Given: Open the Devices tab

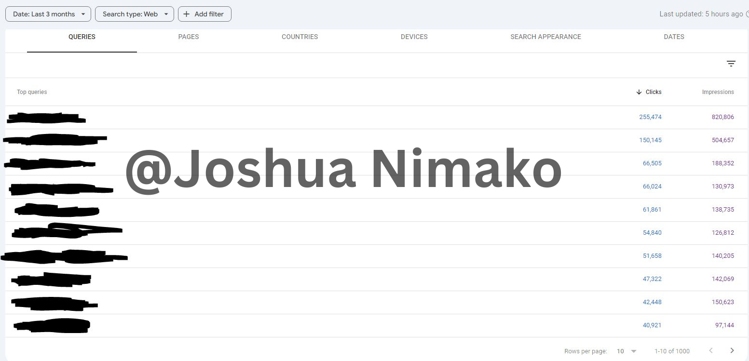Looking at the screenshot, I should pos(414,37).
